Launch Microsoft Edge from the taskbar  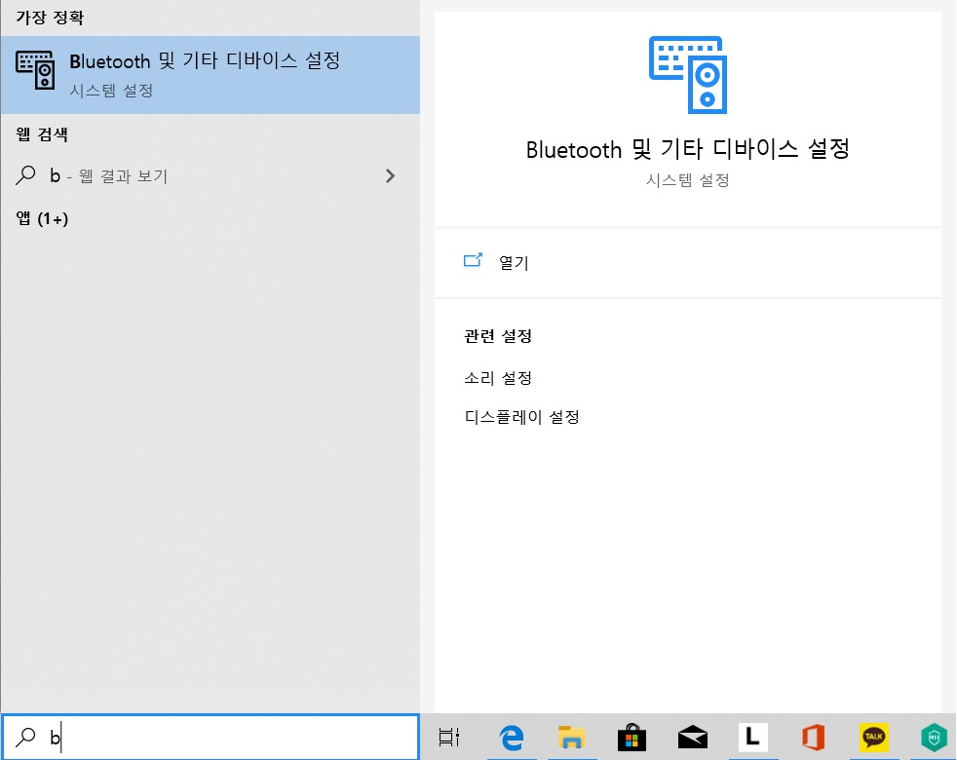512,738
